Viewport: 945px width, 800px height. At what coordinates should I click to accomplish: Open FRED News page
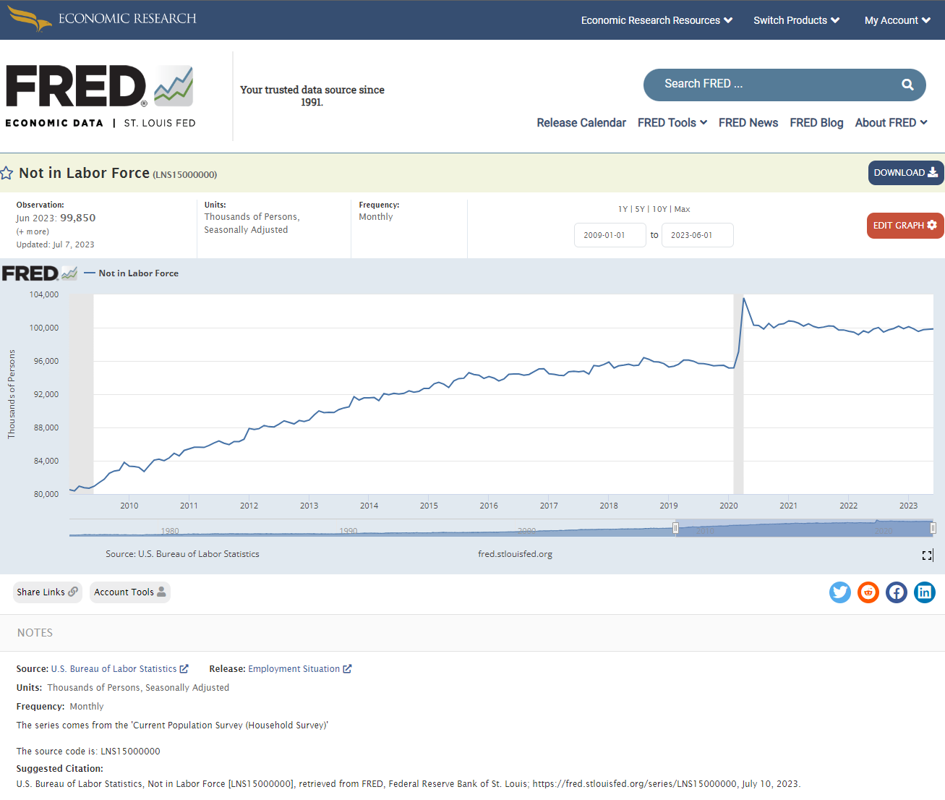748,123
